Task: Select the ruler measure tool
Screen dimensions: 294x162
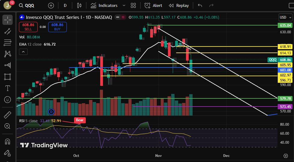Action: point(8,115)
